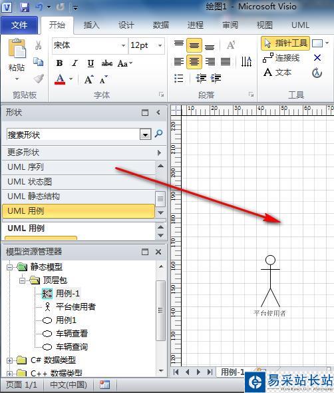Screen dimensions: 334x393
Task: Expand 更多形状 more shapes menu
Action: tap(84, 153)
